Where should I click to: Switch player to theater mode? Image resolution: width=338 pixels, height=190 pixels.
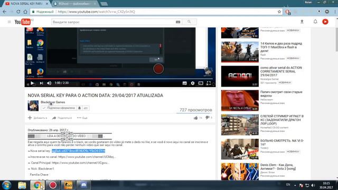click(x=201, y=83)
